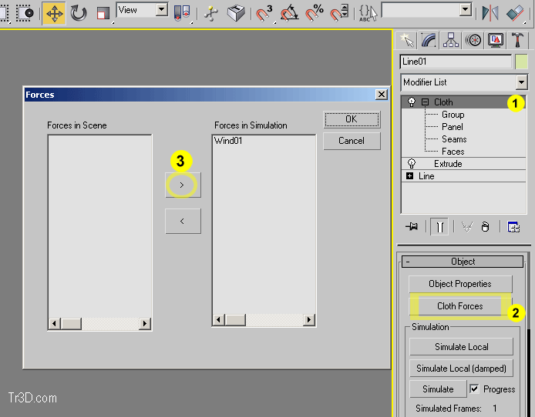Image resolution: width=535 pixels, height=417 pixels.
Task: Click the Pin Stack icon
Action: pos(412,226)
